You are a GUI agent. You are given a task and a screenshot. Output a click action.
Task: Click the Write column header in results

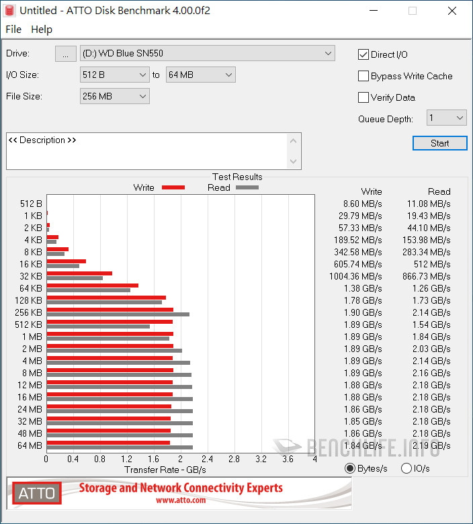coord(372,191)
